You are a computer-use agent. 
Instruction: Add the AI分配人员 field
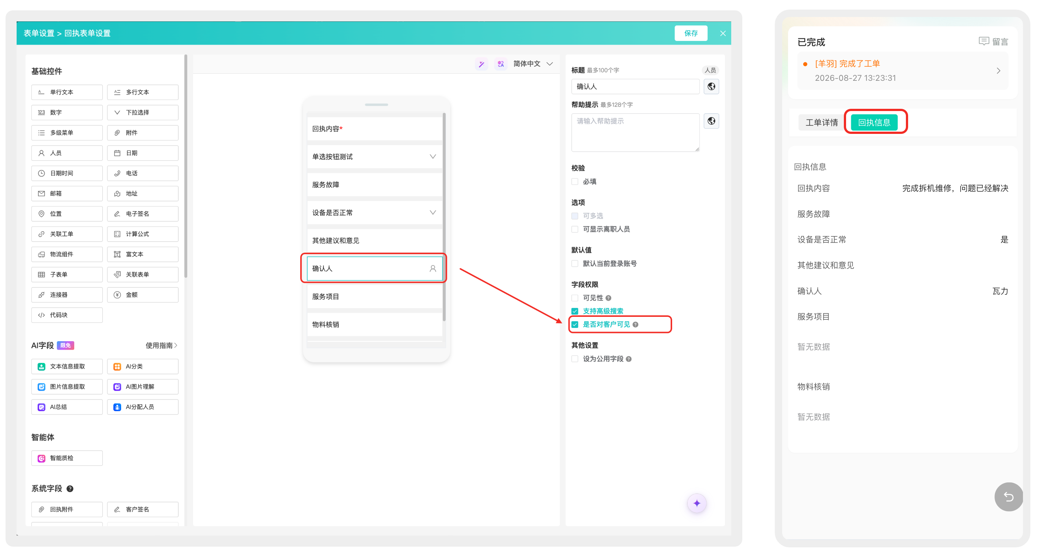143,407
